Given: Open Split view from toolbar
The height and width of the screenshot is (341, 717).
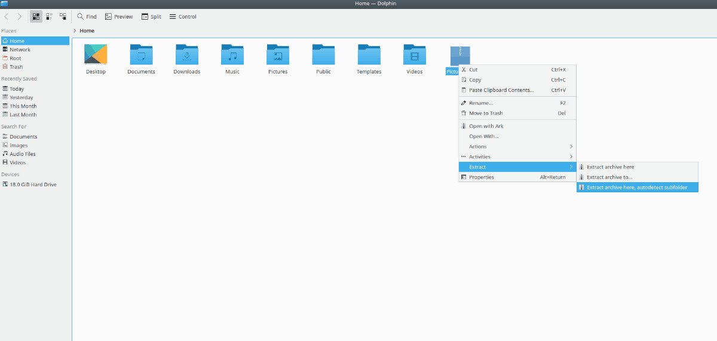Looking at the screenshot, I should click(x=151, y=17).
